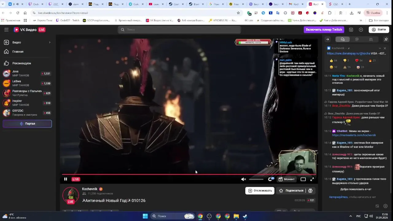Click the red LIVE badge in player

(x=76, y=179)
